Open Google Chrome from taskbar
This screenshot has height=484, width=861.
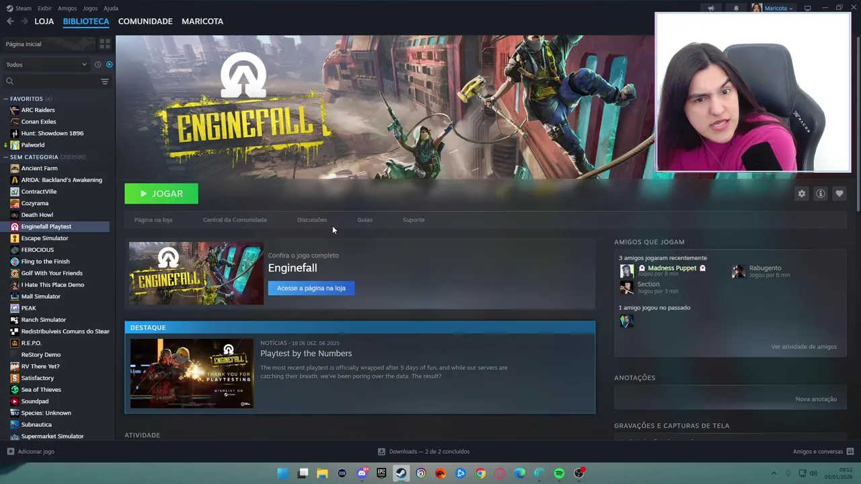pyautogui.click(x=480, y=473)
